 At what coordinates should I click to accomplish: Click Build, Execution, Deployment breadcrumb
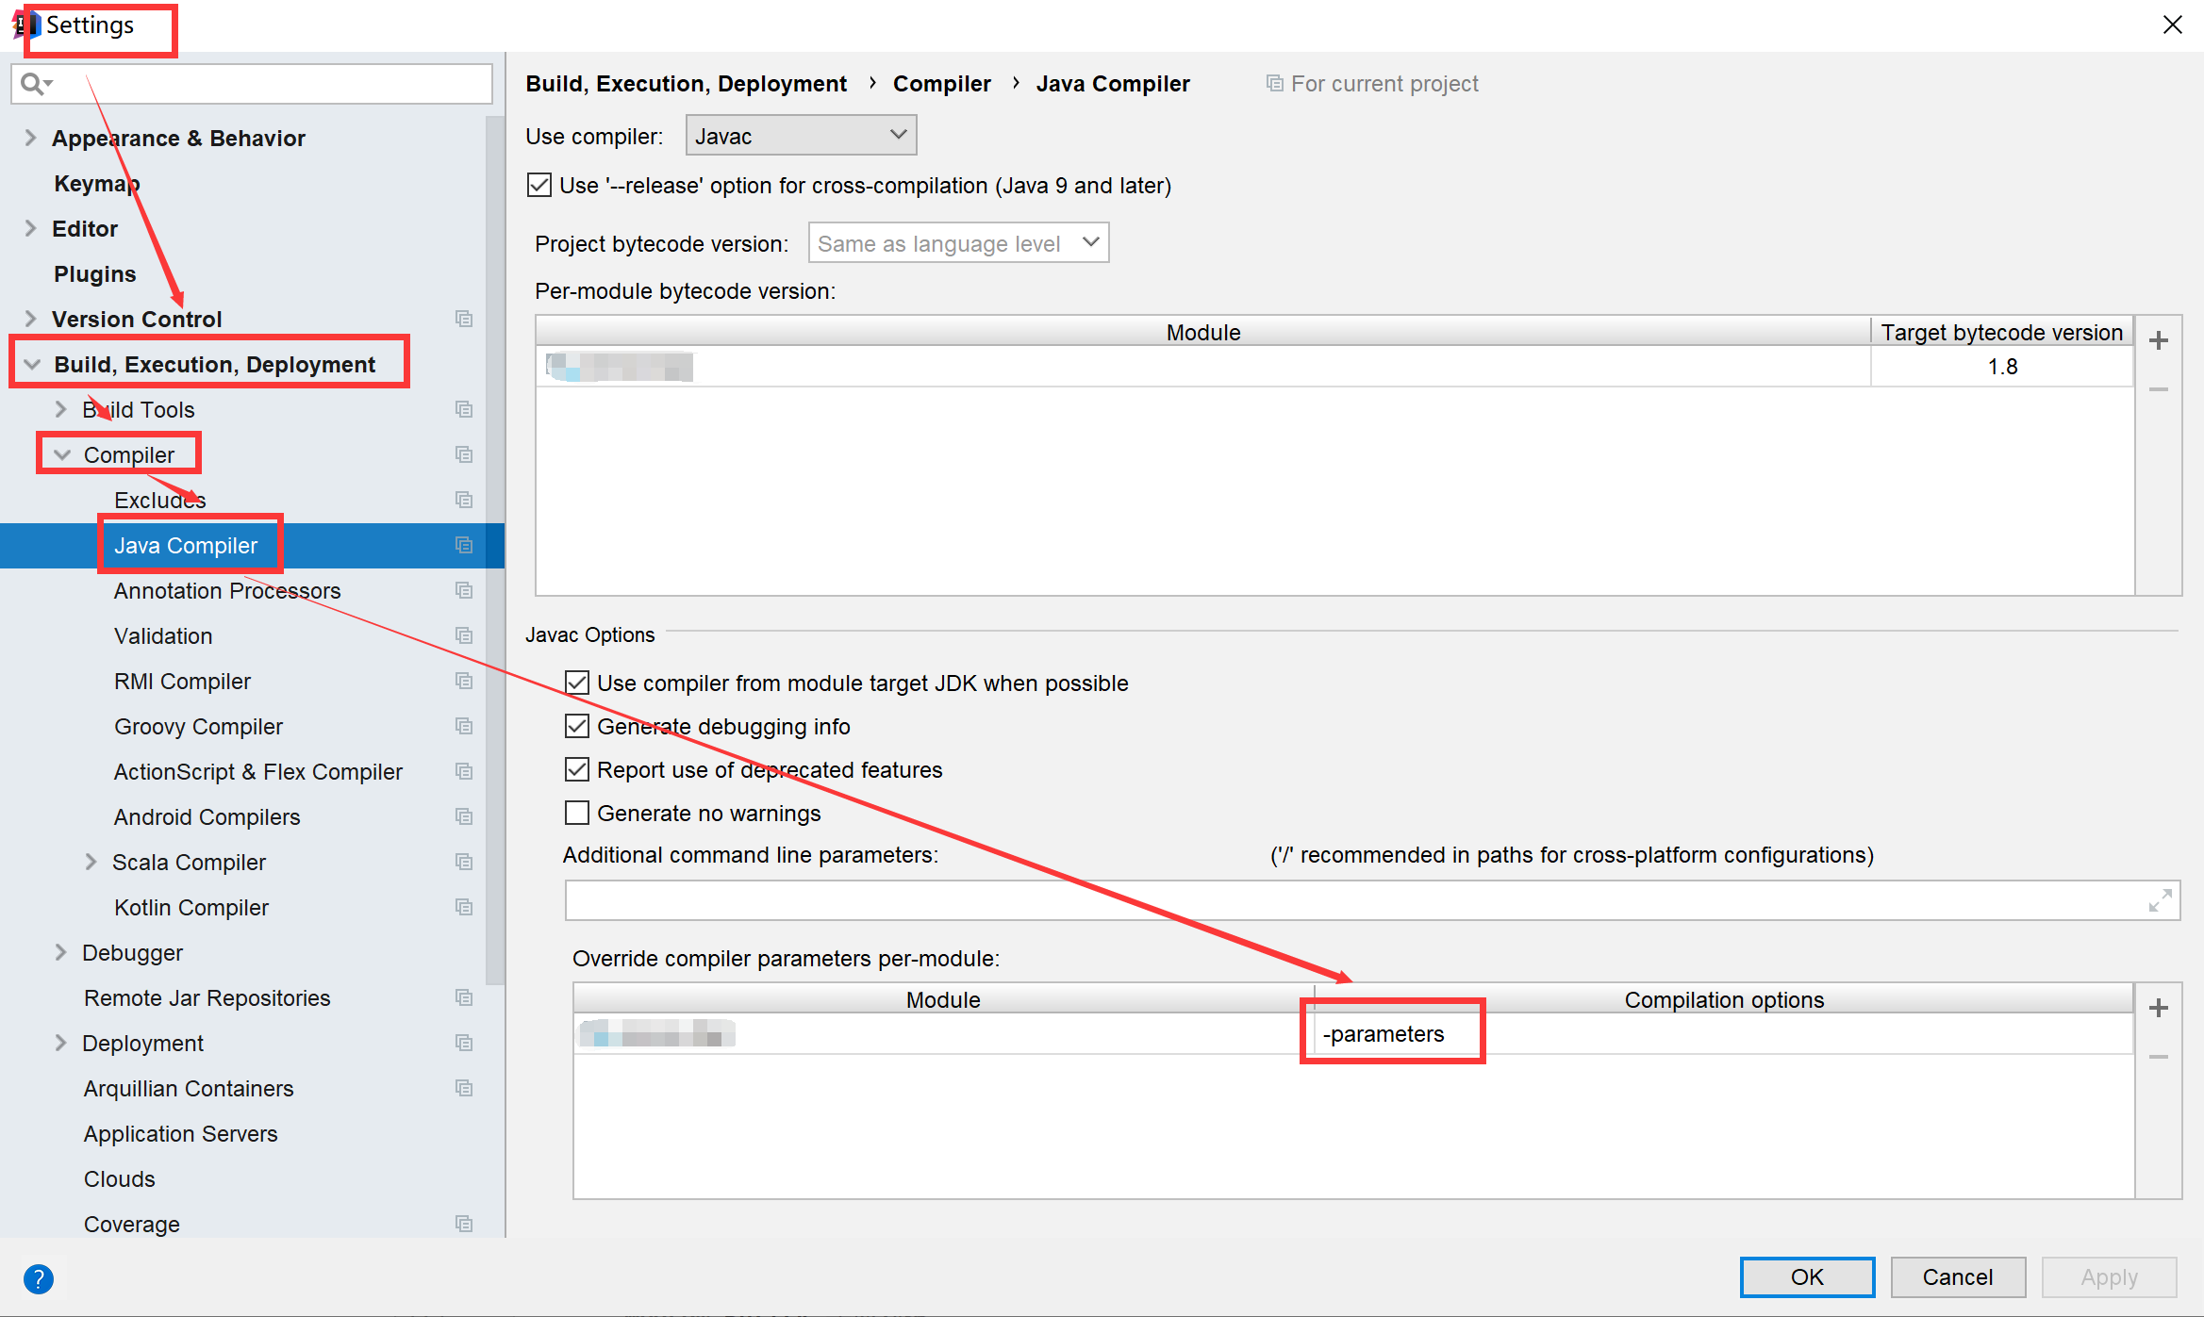[x=686, y=83]
